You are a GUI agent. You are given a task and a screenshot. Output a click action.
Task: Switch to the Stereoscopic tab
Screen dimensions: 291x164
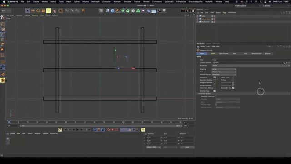[x=256, y=54]
